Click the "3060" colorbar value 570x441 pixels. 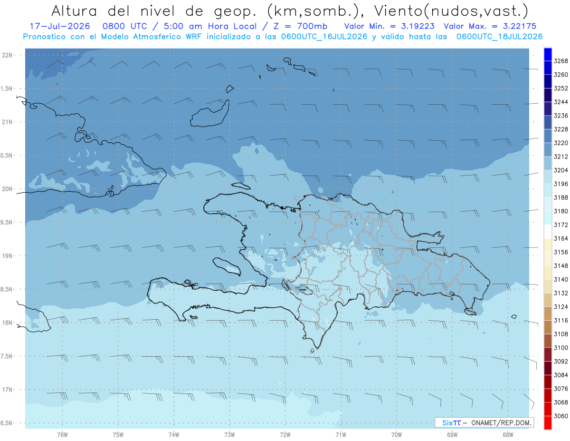561,416
